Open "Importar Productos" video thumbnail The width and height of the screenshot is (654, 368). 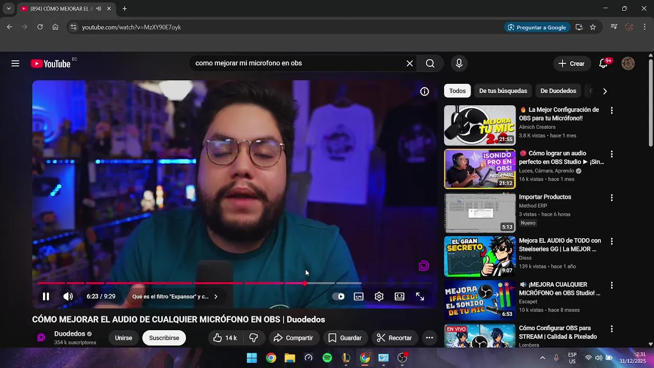[480, 213]
